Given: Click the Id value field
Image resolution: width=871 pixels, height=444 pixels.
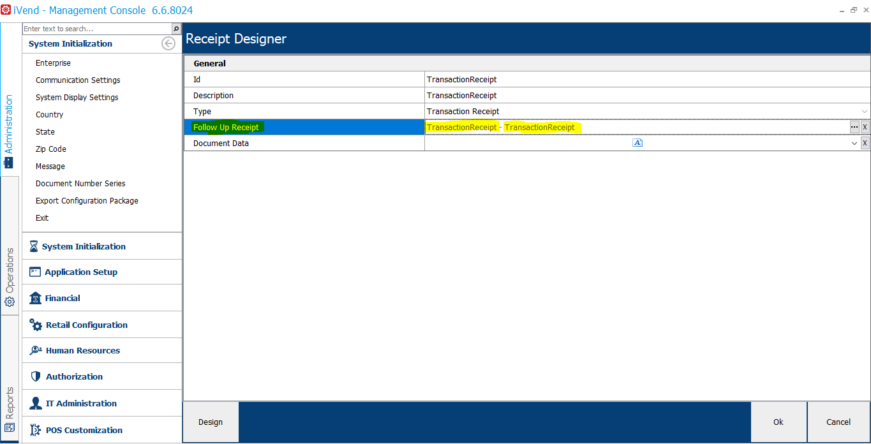Looking at the screenshot, I should point(647,80).
